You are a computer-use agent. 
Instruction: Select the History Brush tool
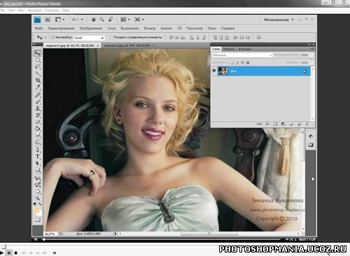[x=37, y=115]
